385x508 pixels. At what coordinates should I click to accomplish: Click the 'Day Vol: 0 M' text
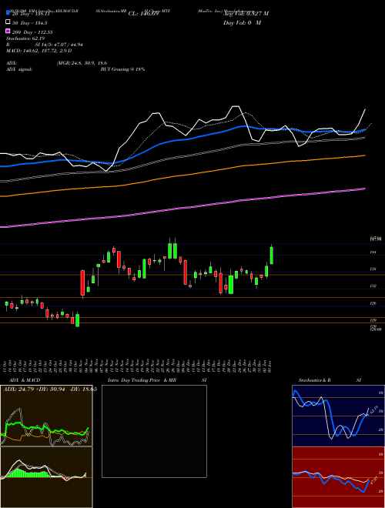pos(242,23)
